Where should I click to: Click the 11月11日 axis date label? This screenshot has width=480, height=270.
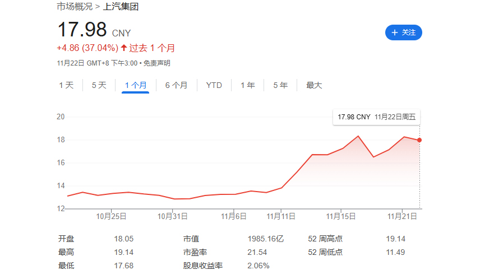click(281, 216)
